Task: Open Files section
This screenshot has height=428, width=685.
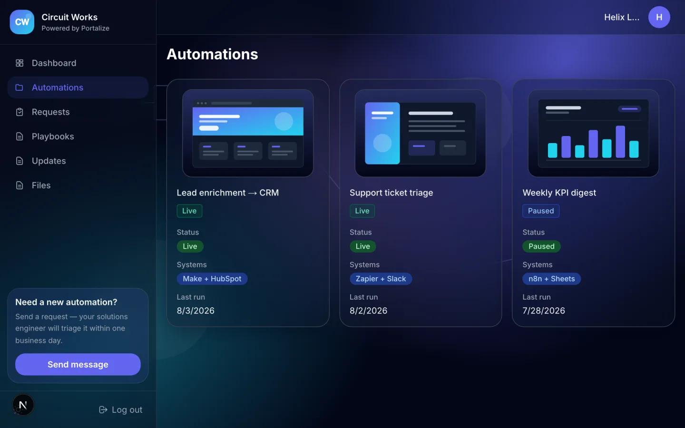Action: pos(78,185)
